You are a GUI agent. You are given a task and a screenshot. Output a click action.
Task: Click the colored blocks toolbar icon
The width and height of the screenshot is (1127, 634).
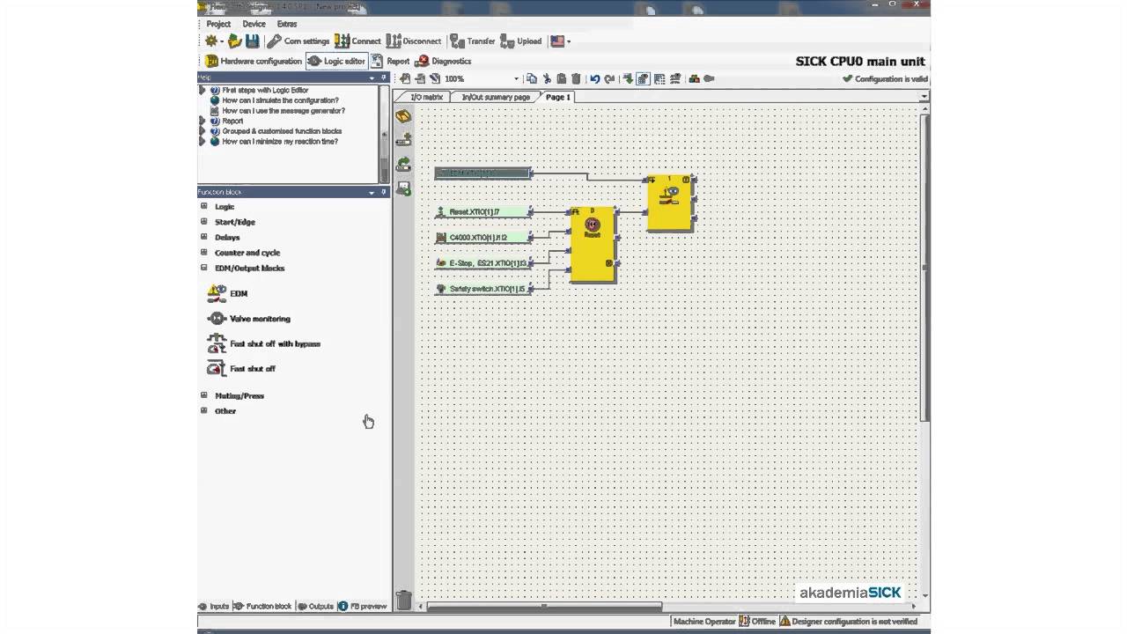[694, 78]
